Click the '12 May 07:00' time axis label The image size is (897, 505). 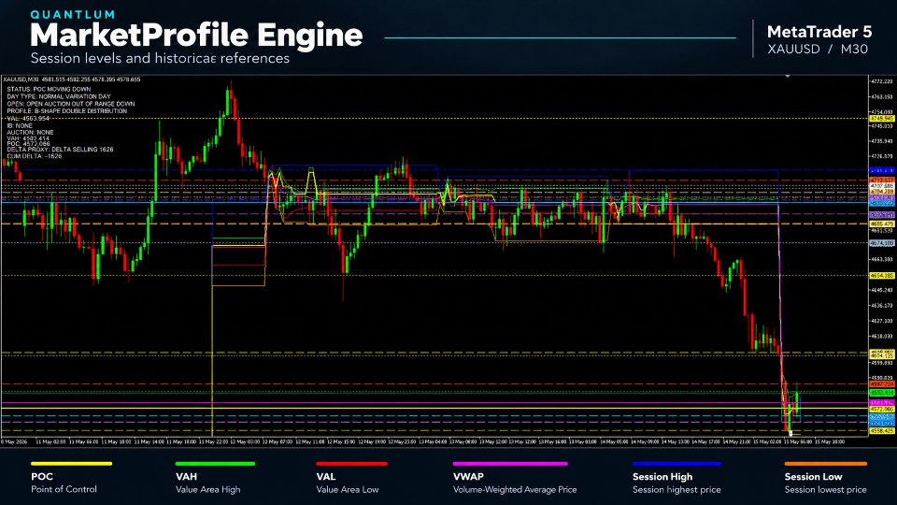point(277,442)
